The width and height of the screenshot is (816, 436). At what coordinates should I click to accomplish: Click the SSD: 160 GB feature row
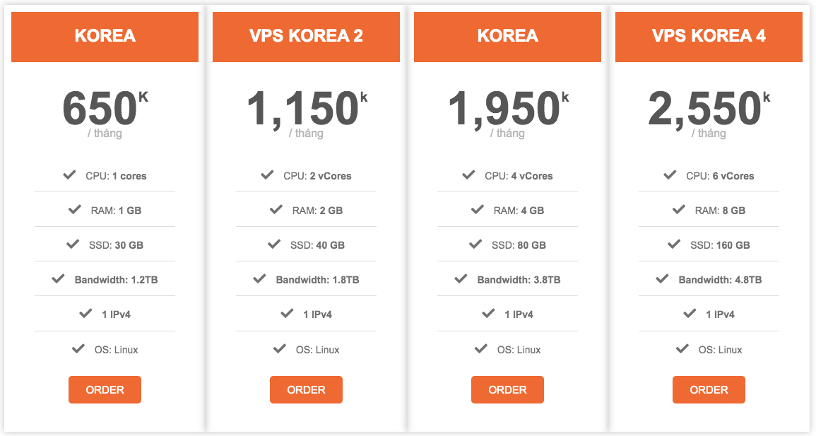709,244
